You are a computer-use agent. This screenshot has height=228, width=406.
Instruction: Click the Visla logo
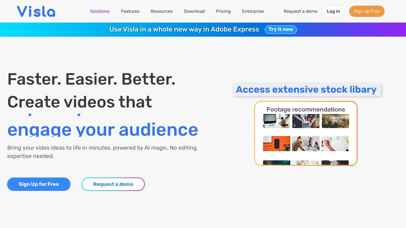click(x=36, y=11)
